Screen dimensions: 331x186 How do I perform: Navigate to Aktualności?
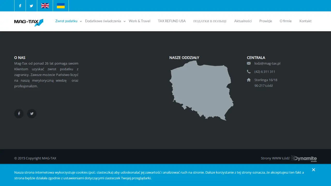(x=243, y=21)
